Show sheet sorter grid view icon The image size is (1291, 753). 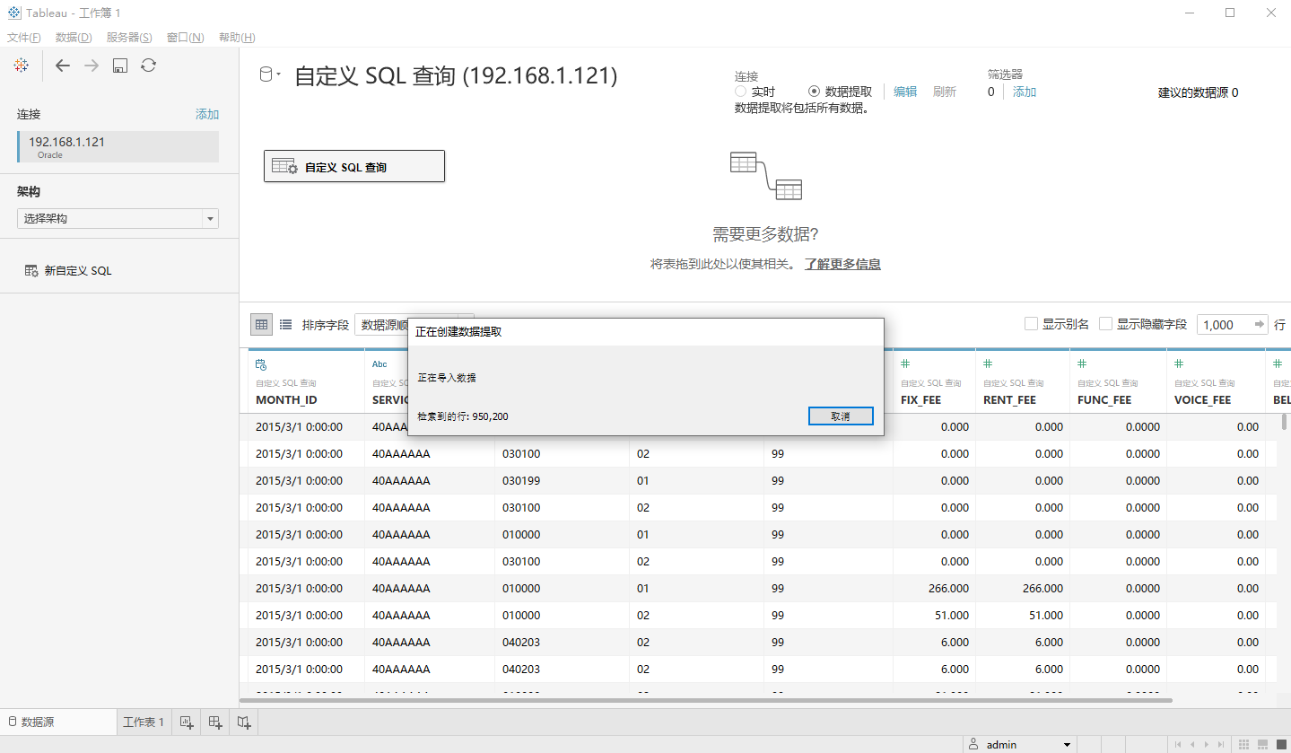click(x=1243, y=744)
